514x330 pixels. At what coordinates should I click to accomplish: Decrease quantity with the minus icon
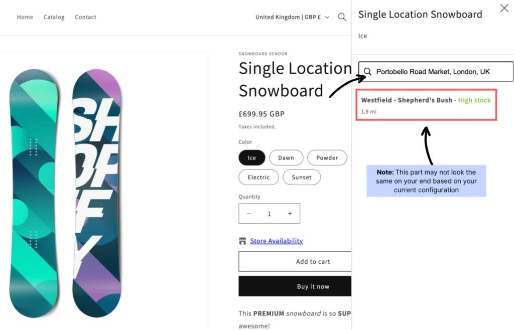[x=249, y=214]
